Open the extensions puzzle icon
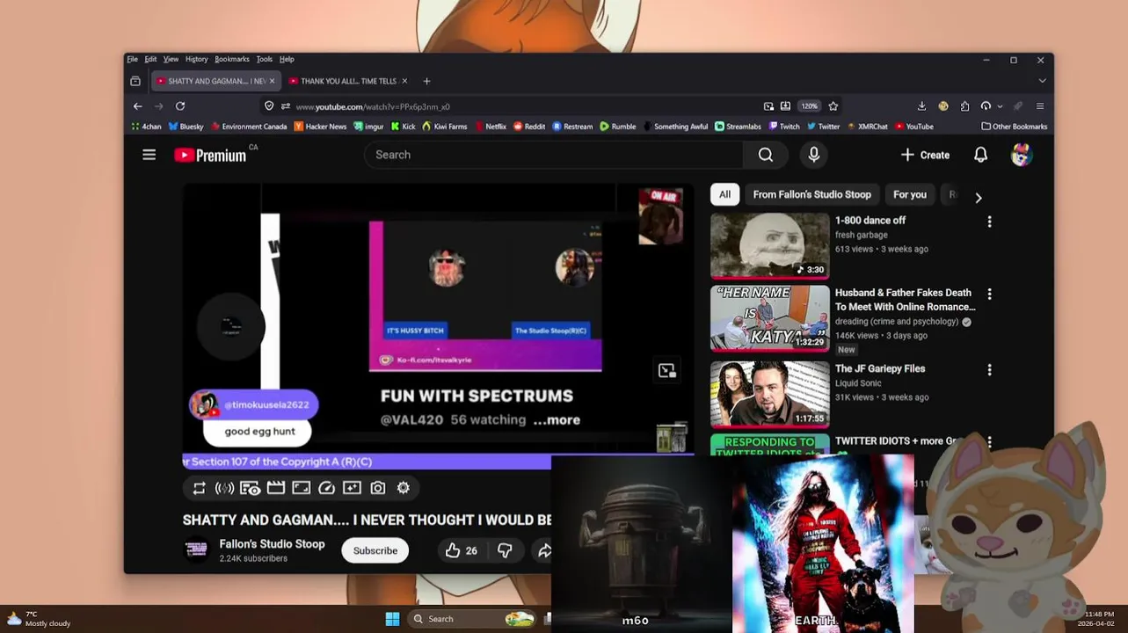The height and width of the screenshot is (633, 1128). (964, 106)
